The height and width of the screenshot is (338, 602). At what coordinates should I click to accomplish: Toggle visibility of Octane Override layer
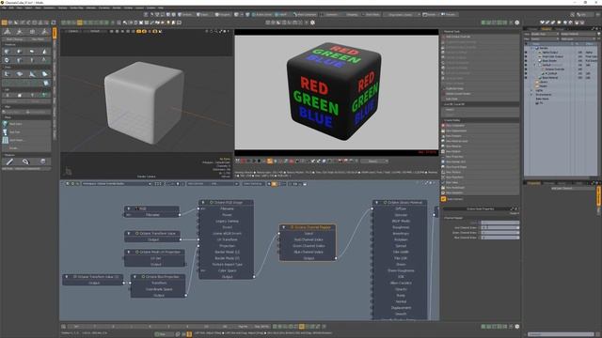526,69
